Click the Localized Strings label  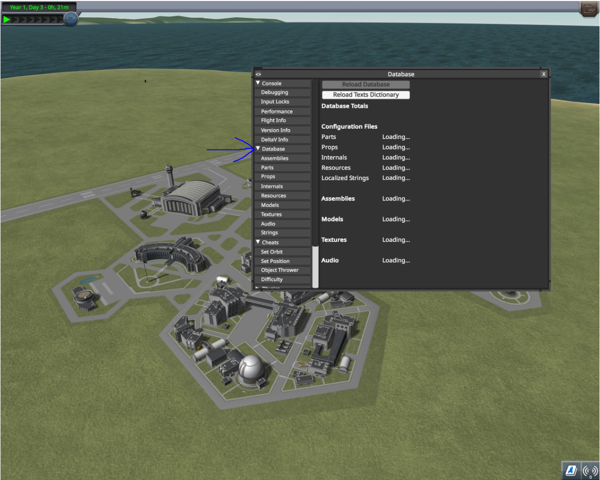coord(345,178)
